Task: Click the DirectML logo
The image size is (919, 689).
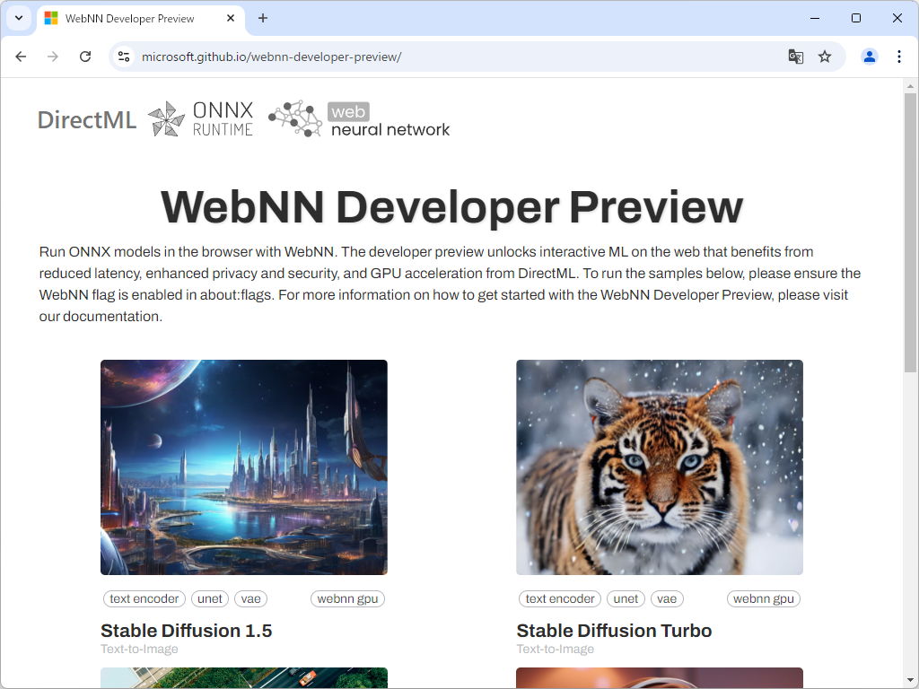Action: (87, 118)
